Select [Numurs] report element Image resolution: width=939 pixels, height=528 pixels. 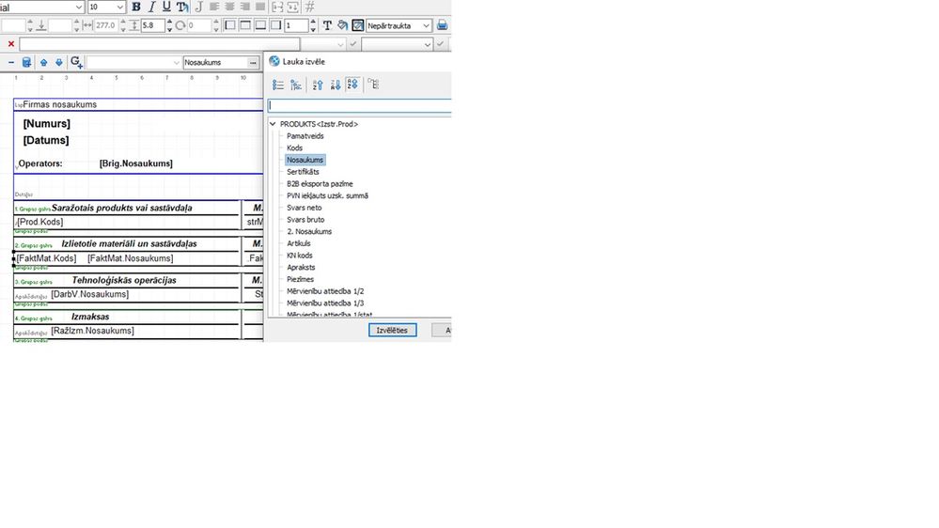pos(47,124)
